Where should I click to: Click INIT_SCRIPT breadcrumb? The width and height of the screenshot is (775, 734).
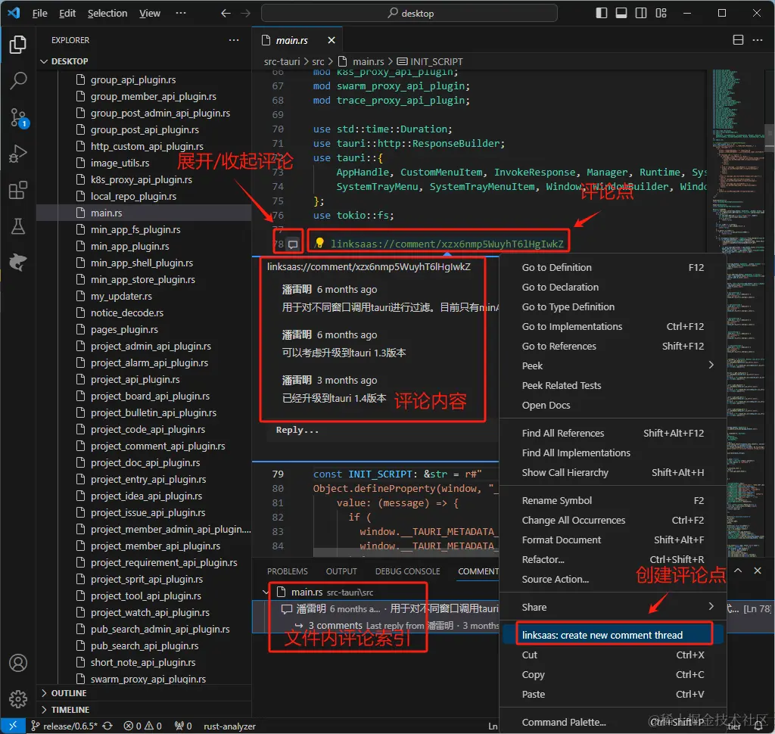[430, 62]
